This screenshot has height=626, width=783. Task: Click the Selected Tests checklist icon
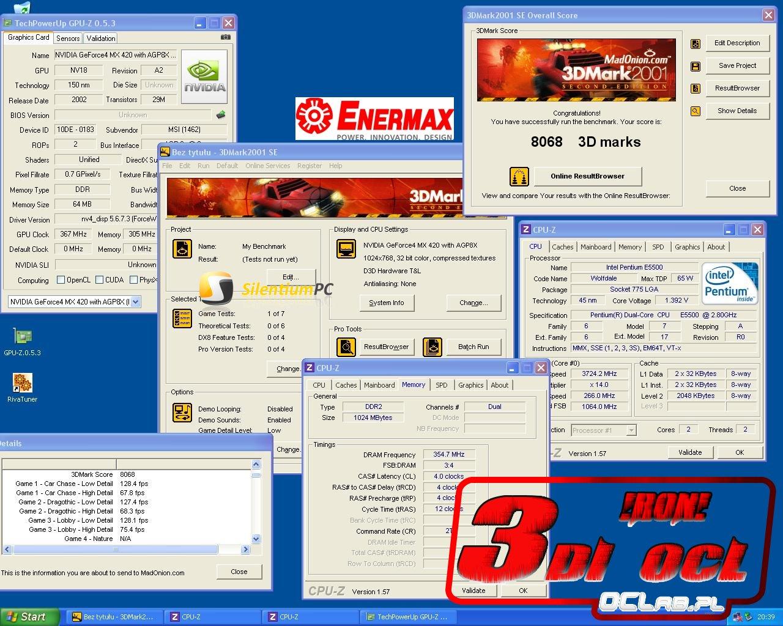(182, 319)
